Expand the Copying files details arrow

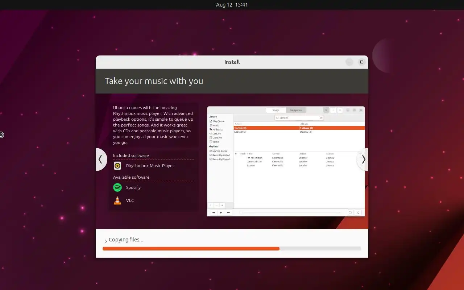tap(106, 241)
